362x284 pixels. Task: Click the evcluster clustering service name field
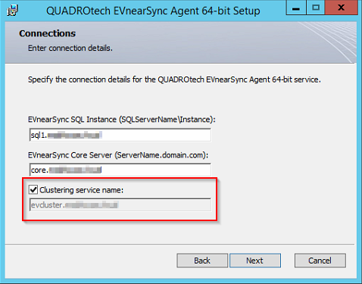click(120, 204)
